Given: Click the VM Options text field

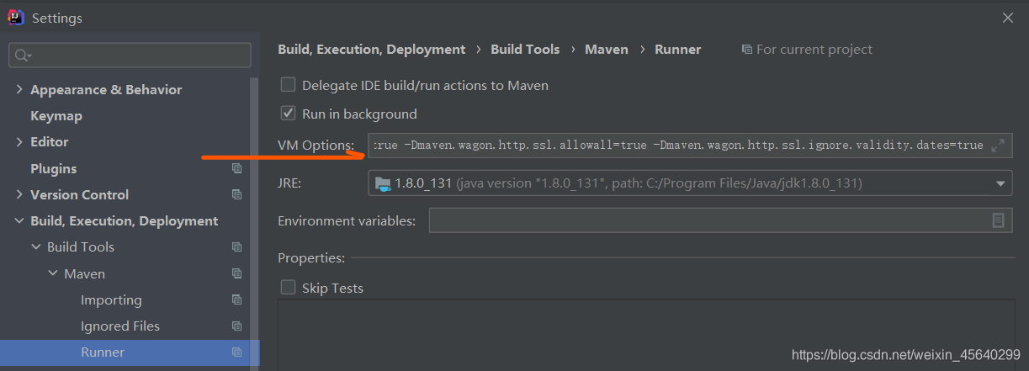Looking at the screenshot, I should tap(690, 146).
